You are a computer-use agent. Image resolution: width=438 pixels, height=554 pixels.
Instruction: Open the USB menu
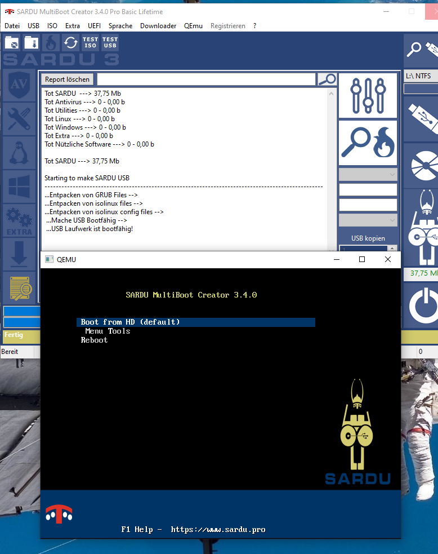click(x=34, y=26)
